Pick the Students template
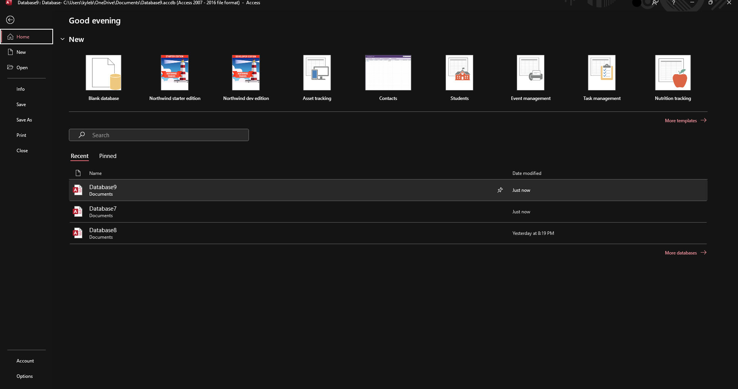This screenshot has height=389, width=738. click(x=459, y=78)
